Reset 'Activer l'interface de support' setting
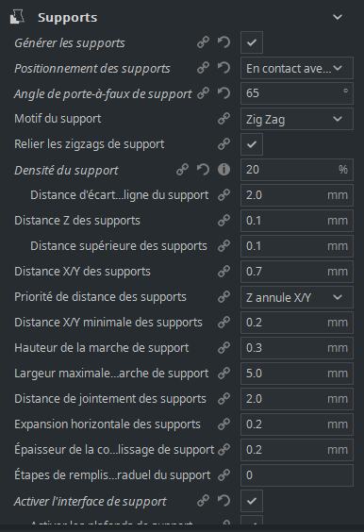The width and height of the screenshot is (364, 532). pyautogui.click(x=223, y=501)
